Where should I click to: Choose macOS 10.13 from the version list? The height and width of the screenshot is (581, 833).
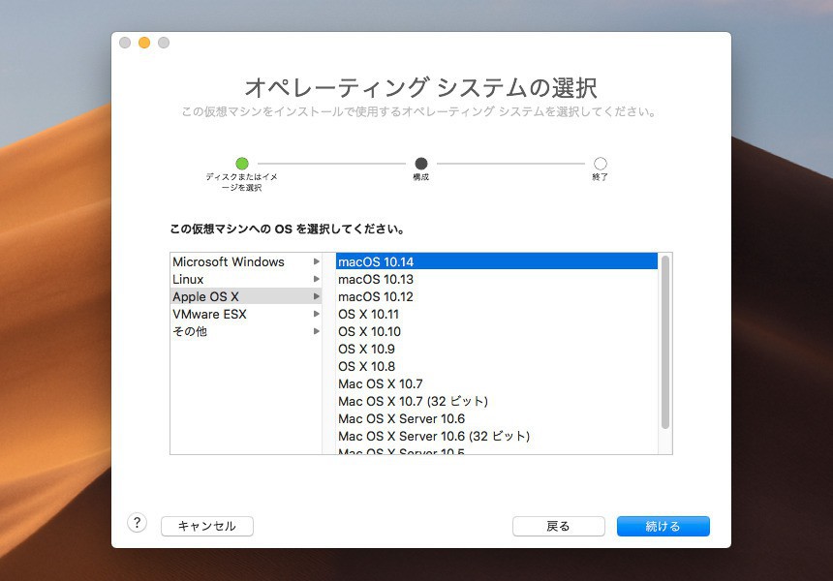(376, 280)
